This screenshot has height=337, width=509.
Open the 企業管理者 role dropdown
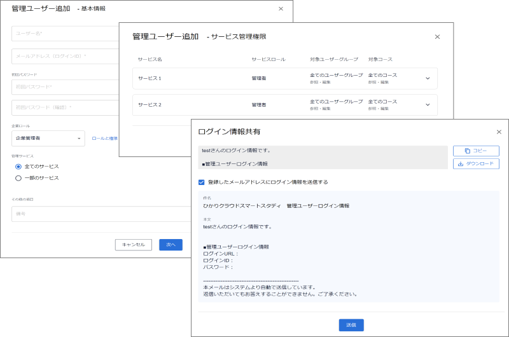(x=48, y=138)
